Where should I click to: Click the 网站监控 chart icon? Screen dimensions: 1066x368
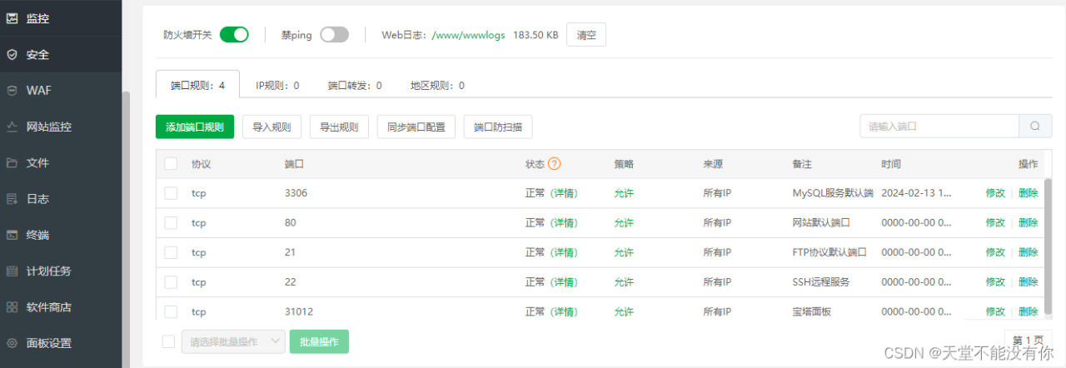pyautogui.click(x=12, y=127)
